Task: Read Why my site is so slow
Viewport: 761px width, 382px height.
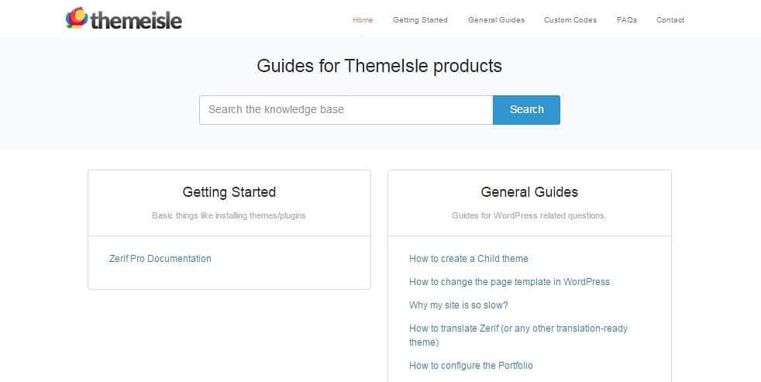Action: click(459, 305)
